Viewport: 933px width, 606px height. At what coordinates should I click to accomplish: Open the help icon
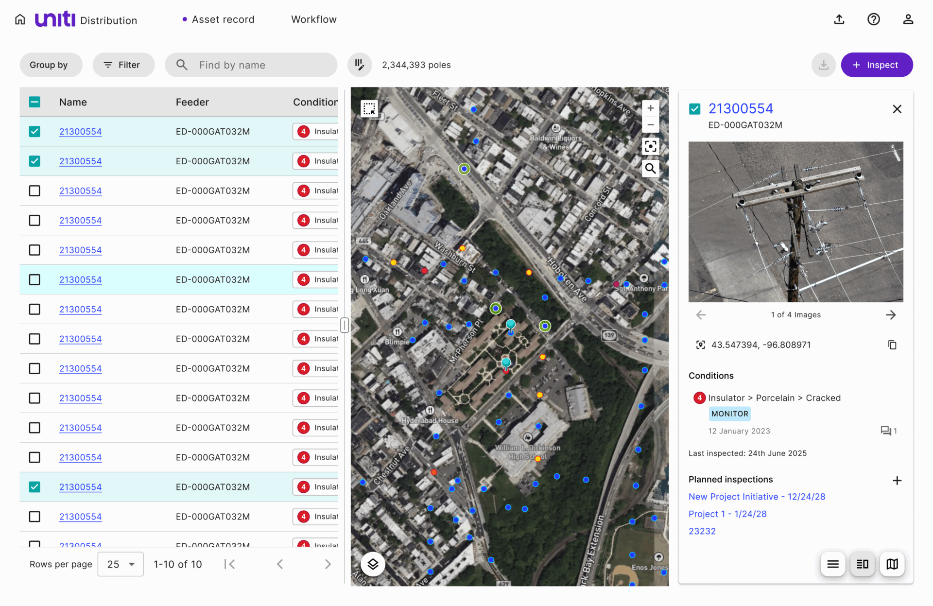tap(873, 19)
